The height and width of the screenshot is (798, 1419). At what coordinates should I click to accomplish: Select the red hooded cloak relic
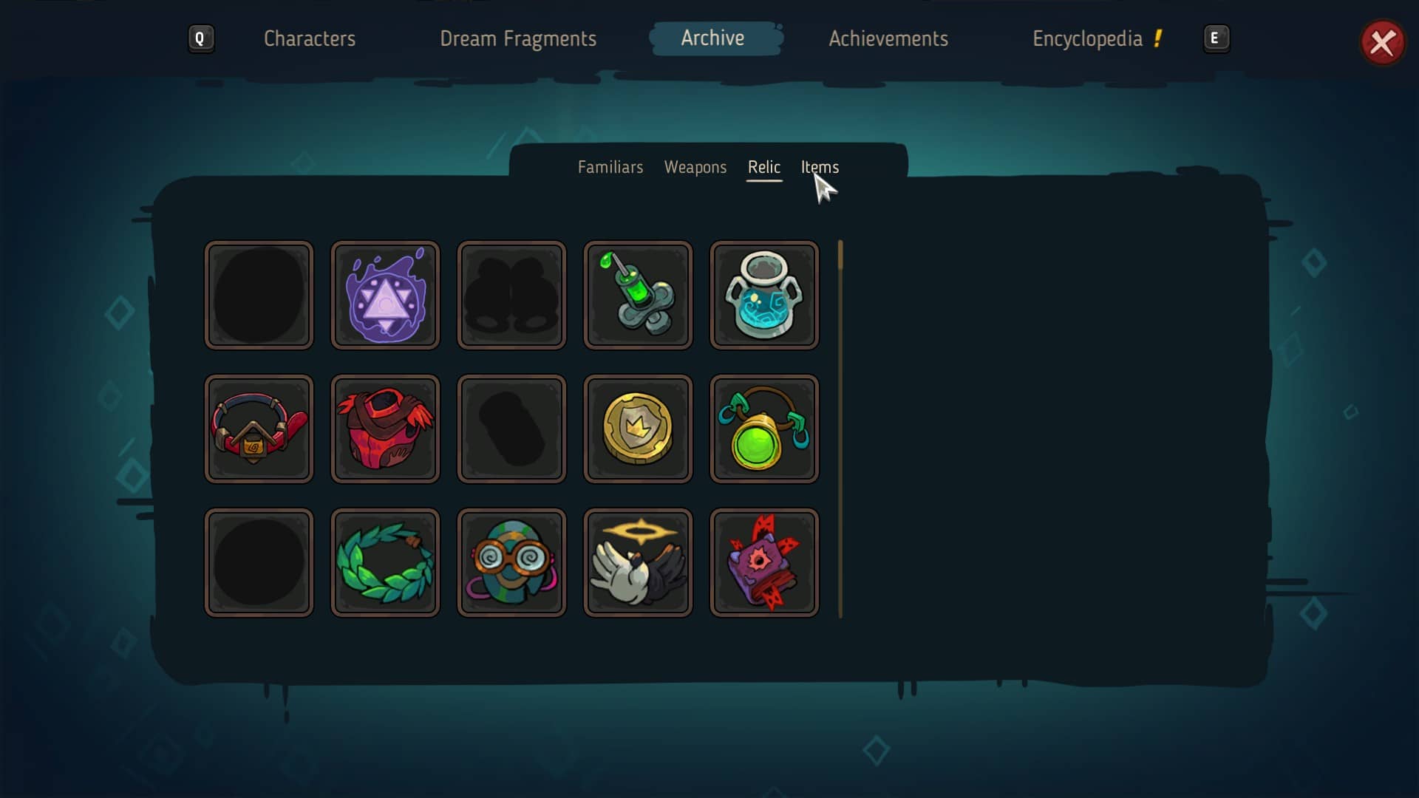(385, 429)
